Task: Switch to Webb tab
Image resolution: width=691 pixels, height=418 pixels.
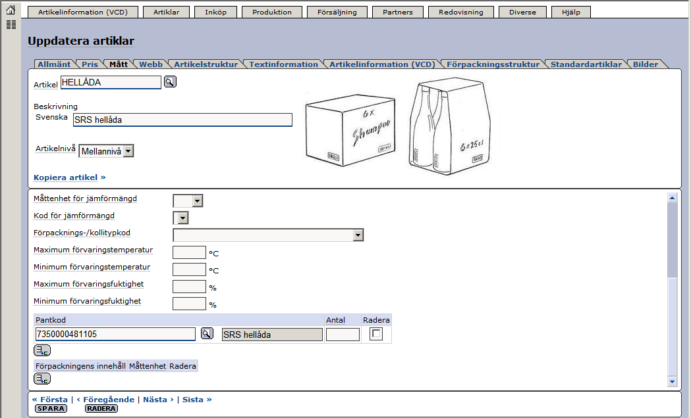Action: (x=151, y=64)
